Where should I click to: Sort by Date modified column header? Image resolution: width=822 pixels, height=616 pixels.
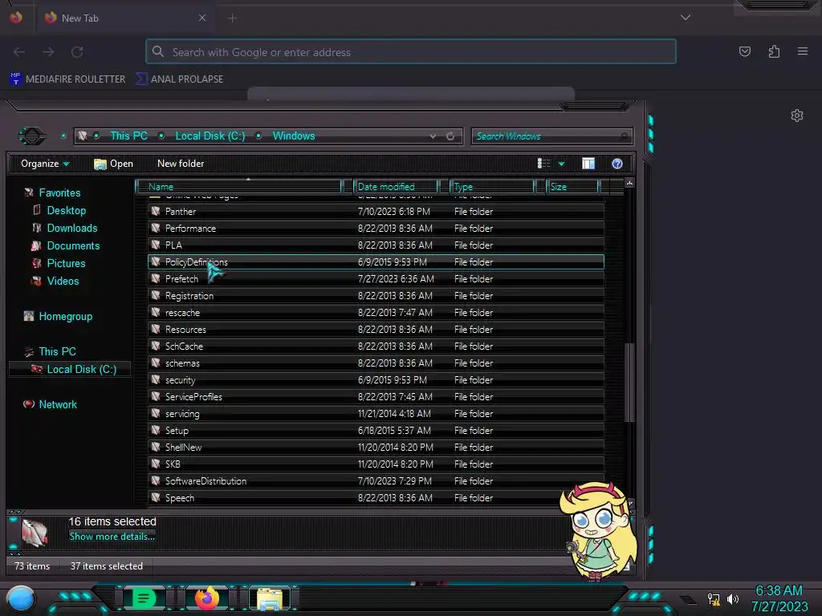pos(396,186)
